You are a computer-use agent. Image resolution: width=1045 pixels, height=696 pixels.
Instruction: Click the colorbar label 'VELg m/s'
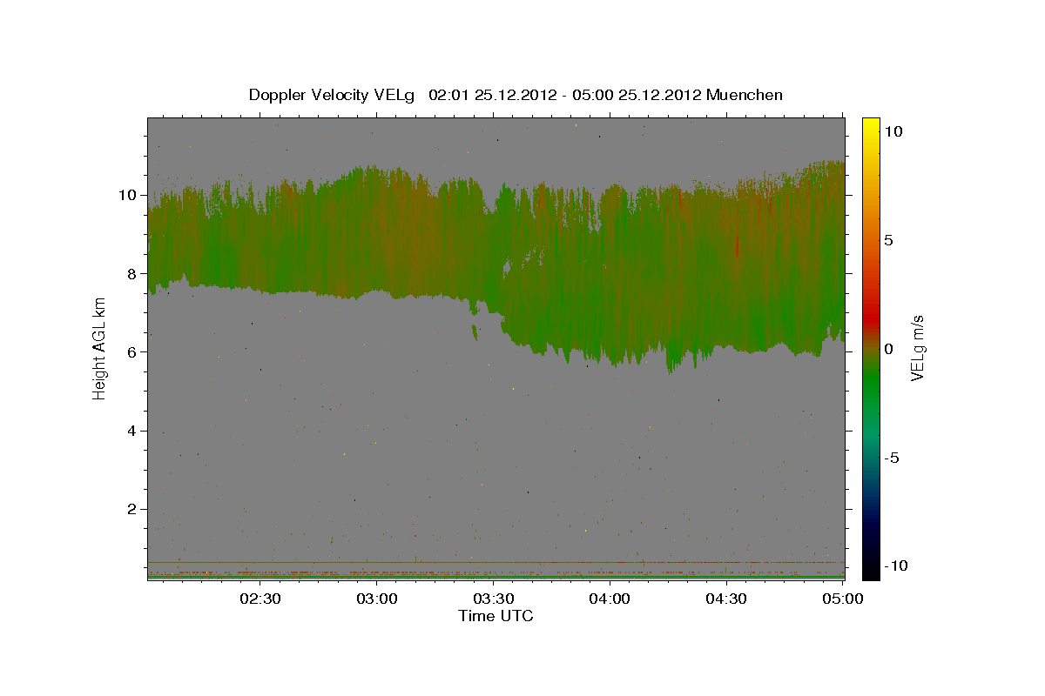click(917, 348)
